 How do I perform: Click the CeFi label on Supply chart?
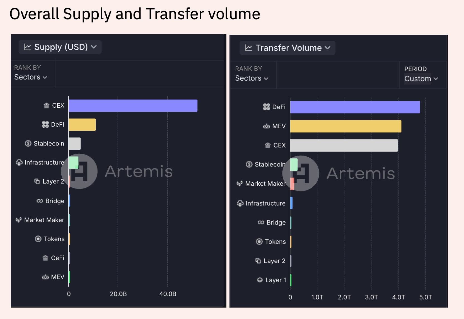pyautogui.click(x=57, y=258)
